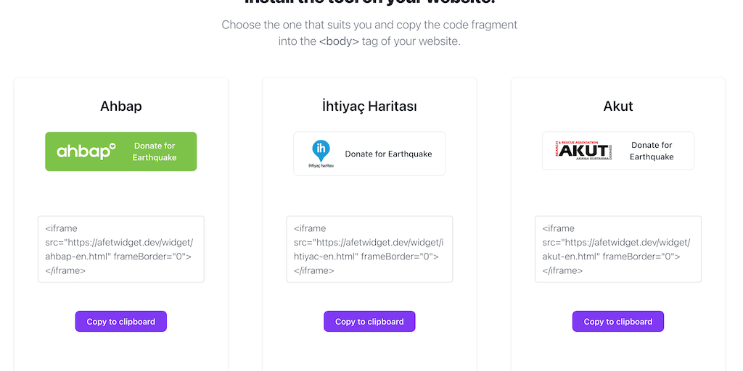Viewport: 743px width, 371px height.
Task: Click "Donate for Earthquake" text beside AKUT logo
Action: click(652, 151)
